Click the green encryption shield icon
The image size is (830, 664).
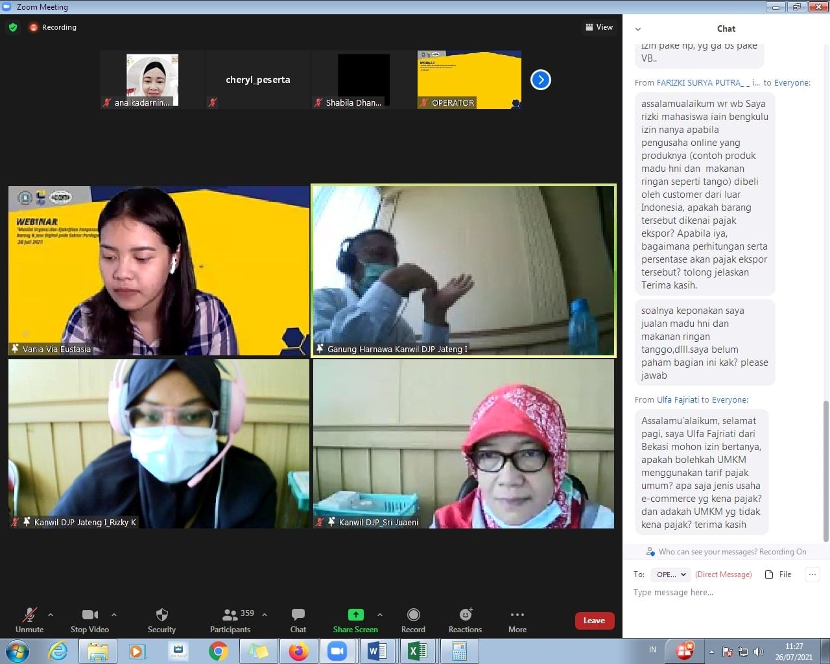pos(13,27)
